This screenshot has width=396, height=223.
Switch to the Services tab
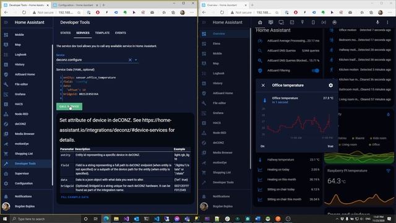(82, 33)
